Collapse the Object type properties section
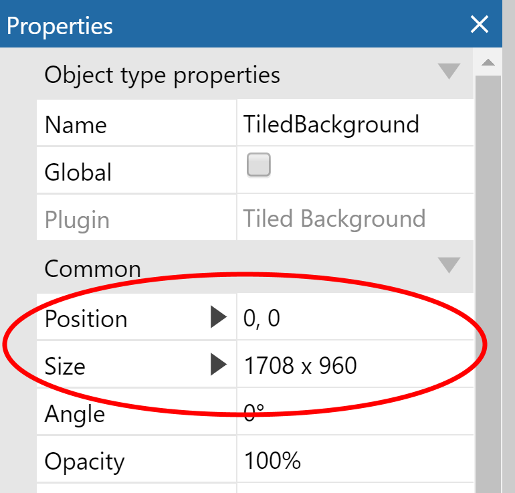This screenshot has height=493, width=515. [x=449, y=71]
